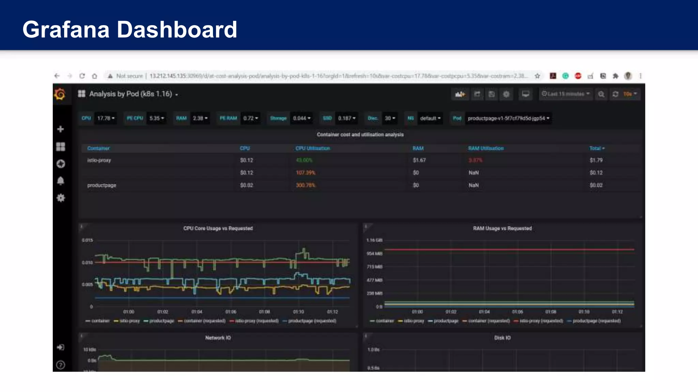Image resolution: width=698 pixels, height=392 pixels.
Task: Open the Disc 30 dropdown
Action: tap(390, 118)
